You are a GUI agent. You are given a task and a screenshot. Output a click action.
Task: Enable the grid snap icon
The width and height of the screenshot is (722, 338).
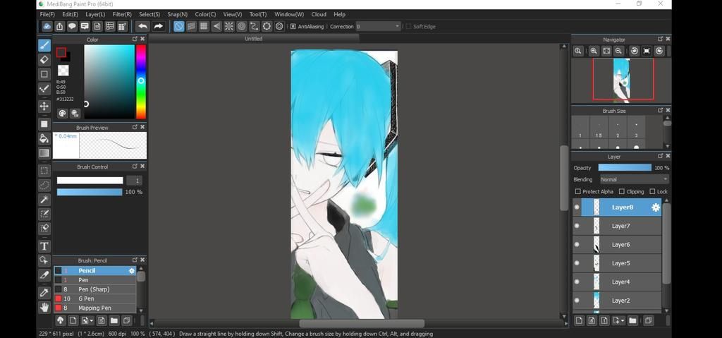point(204,26)
